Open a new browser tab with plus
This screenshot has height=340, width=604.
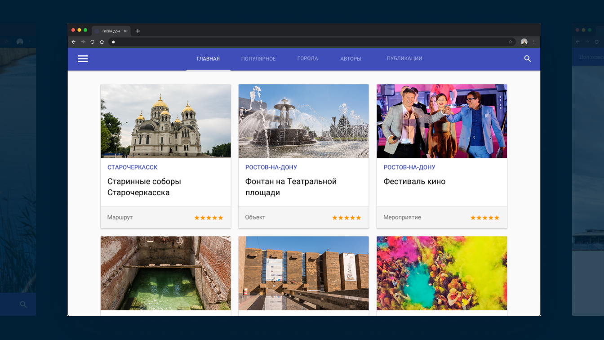click(138, 31)
